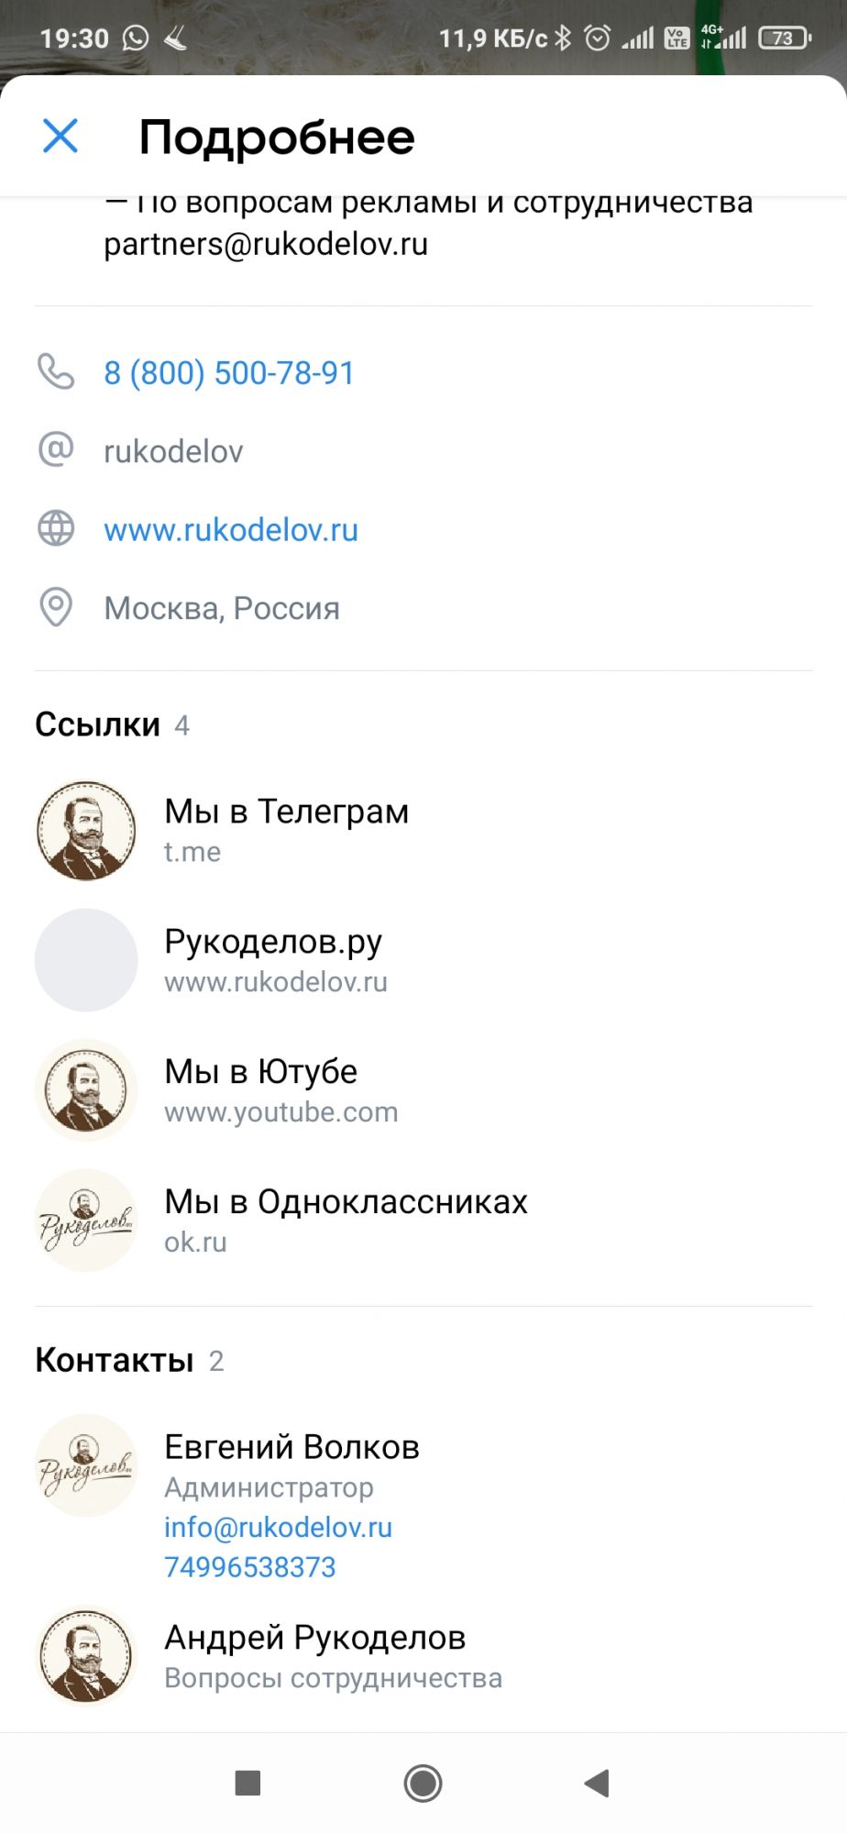The image size is (847, 1834).
Task: Tap the Telegram link avatar thumbnail
Action: click(x=86, y=831)
